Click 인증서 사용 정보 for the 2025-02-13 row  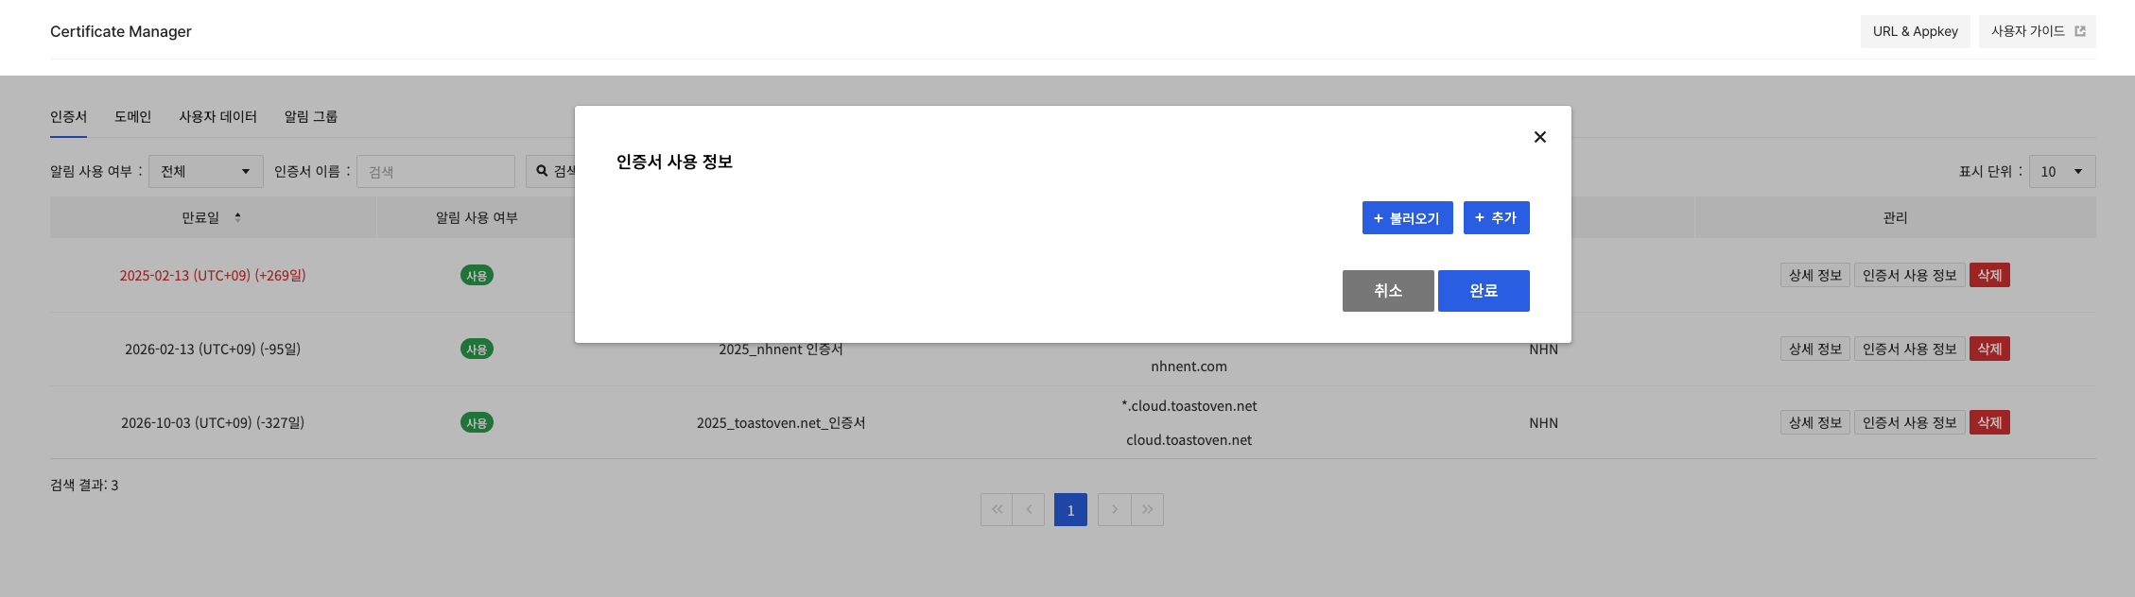(1909, 275)
